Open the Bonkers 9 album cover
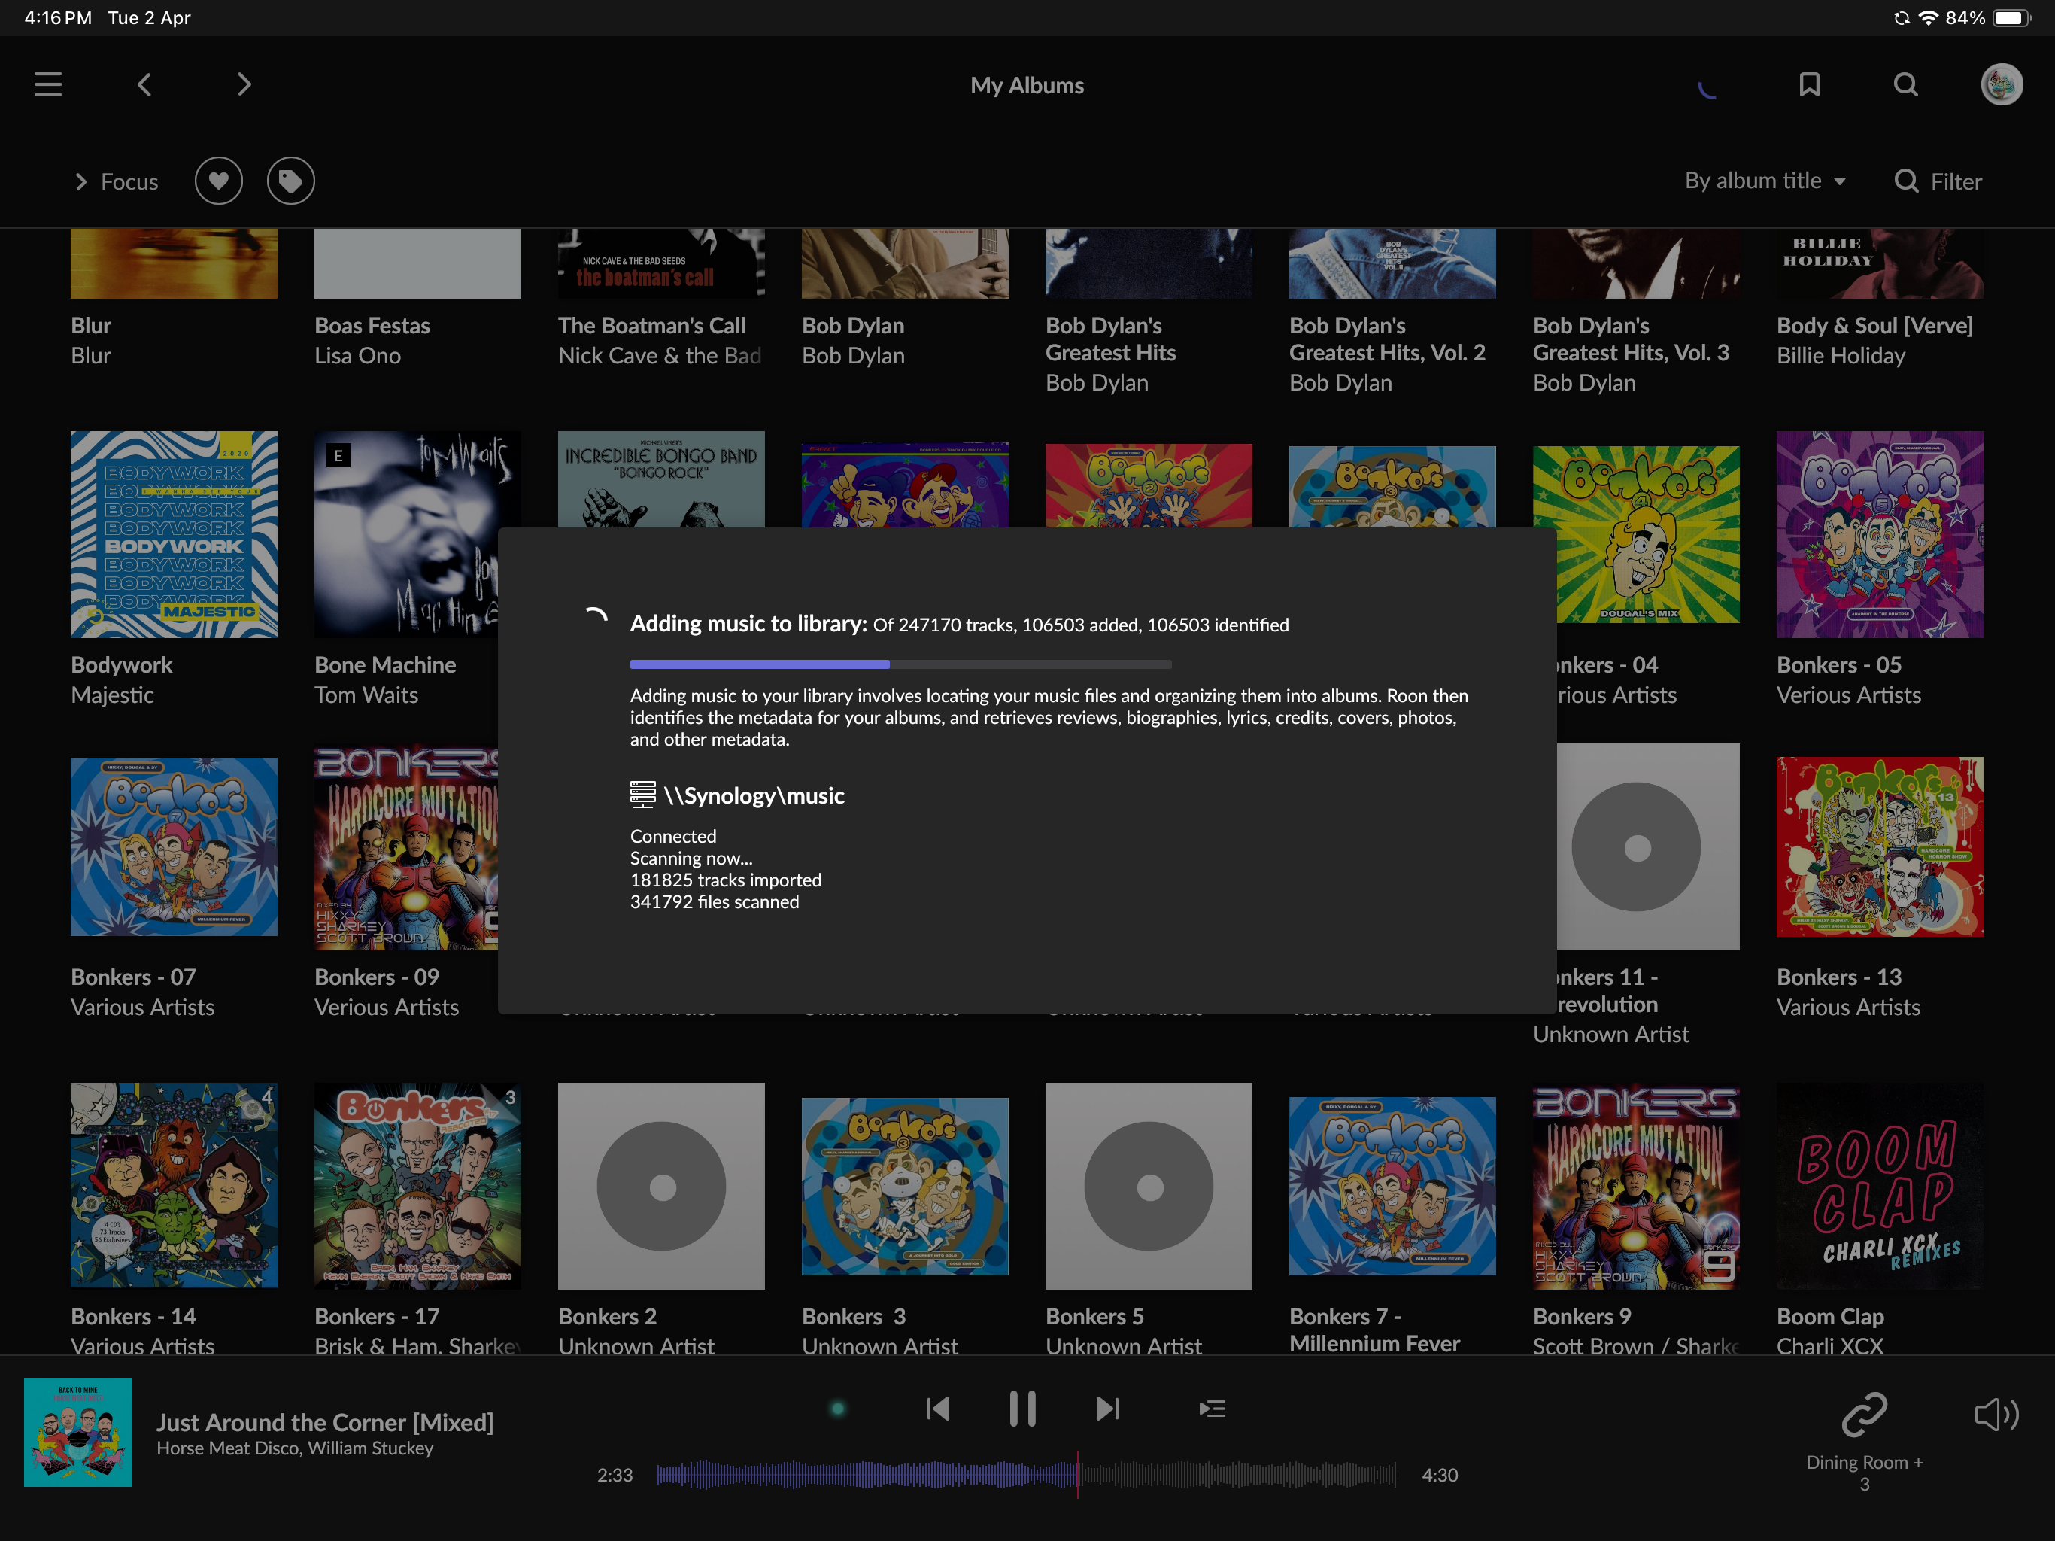 click(1636, 1186)
